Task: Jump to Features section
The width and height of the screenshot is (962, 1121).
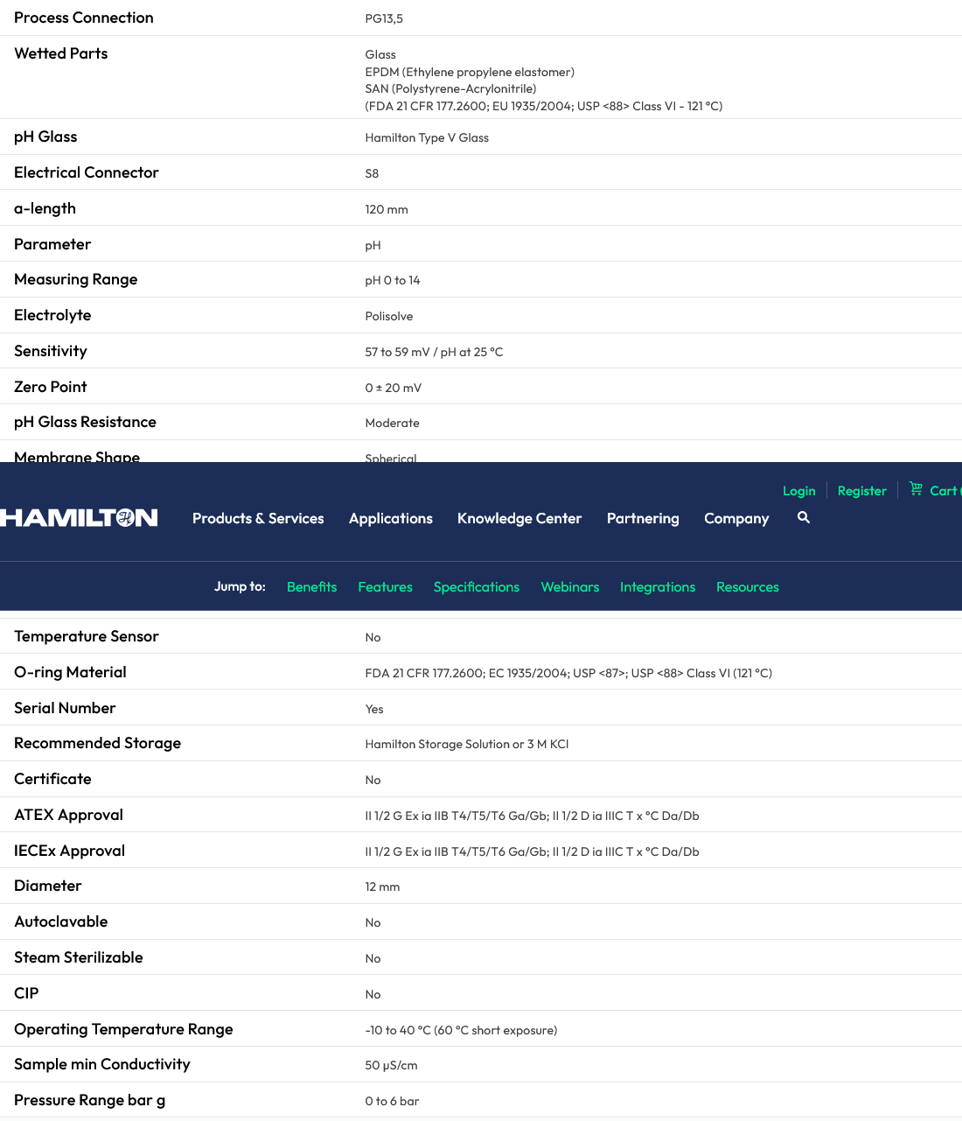Action: tap(385, 586)
